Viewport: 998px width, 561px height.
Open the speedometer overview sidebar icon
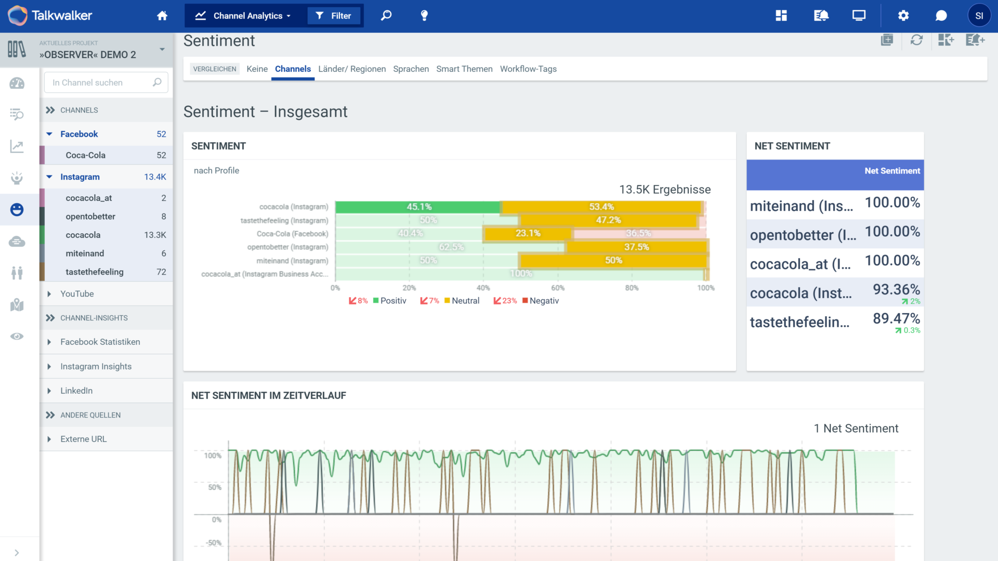[x=17, y=83]
